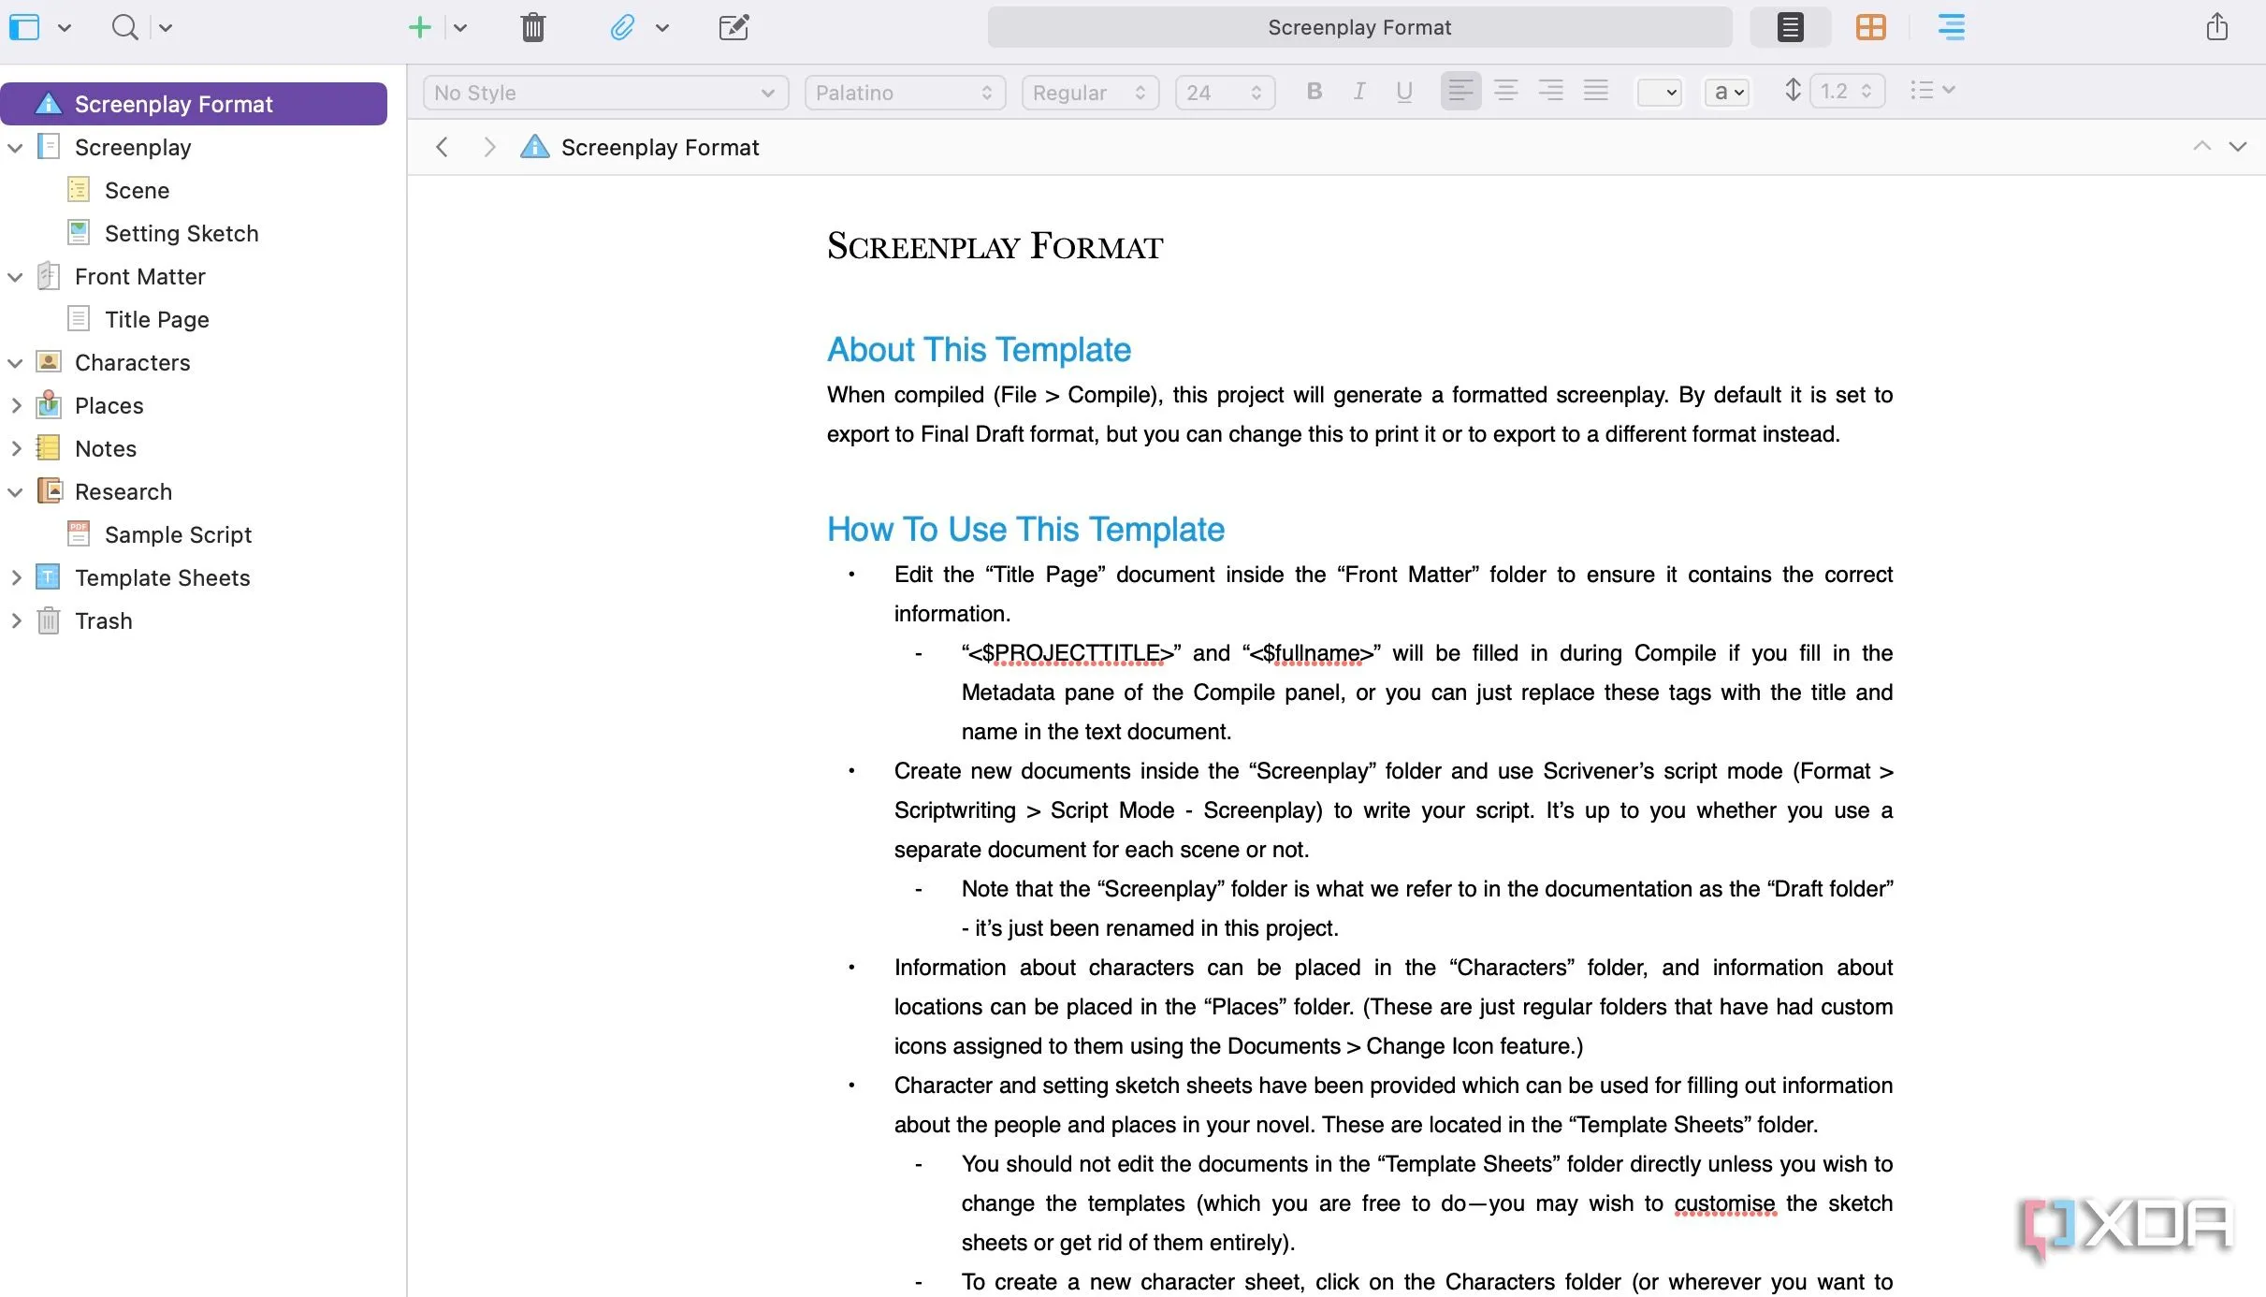Collapse the Characters folder
The height and width of the screenshot is (1297, 2266).
[15, 363]
